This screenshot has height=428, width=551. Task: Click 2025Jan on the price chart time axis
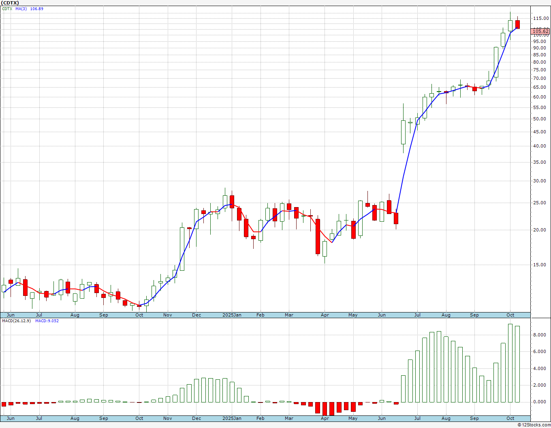click(x=232, y=315)
